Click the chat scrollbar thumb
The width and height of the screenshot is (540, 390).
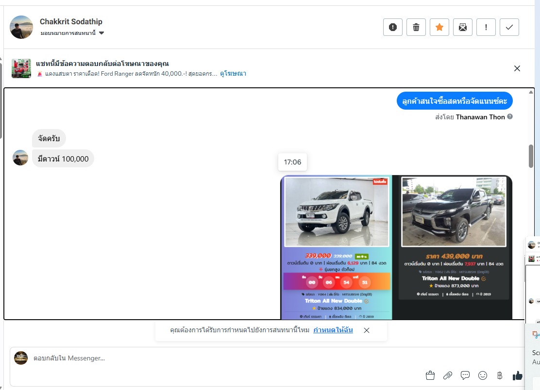click(531, 156)
